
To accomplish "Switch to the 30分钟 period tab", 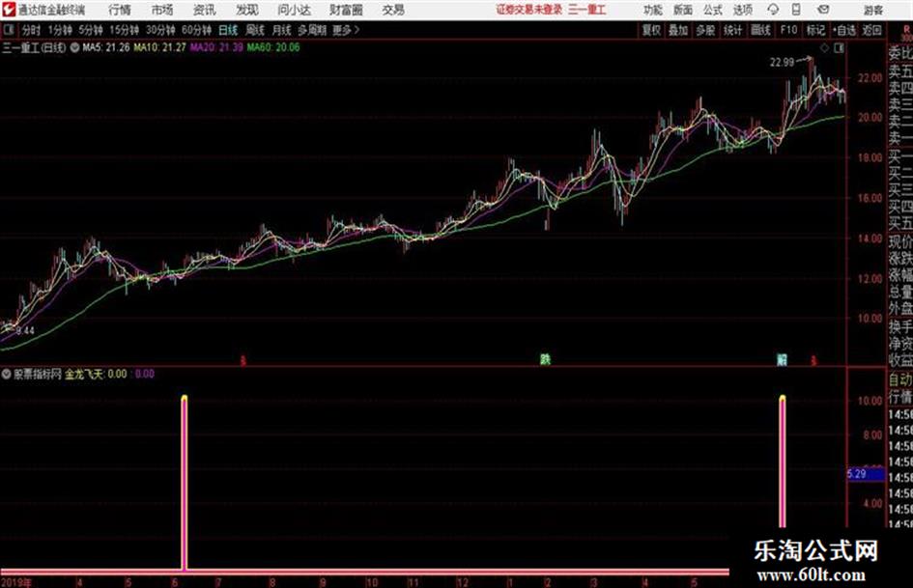I will (x=160, y=30).
